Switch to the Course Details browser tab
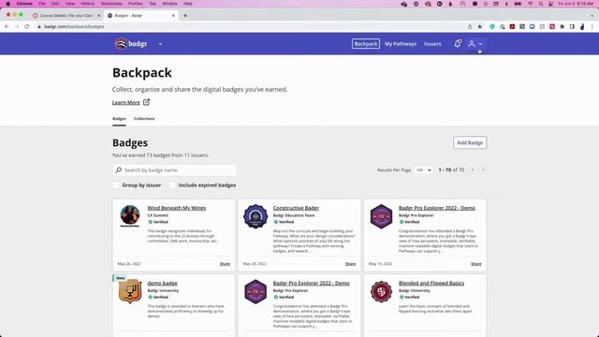 66,16
